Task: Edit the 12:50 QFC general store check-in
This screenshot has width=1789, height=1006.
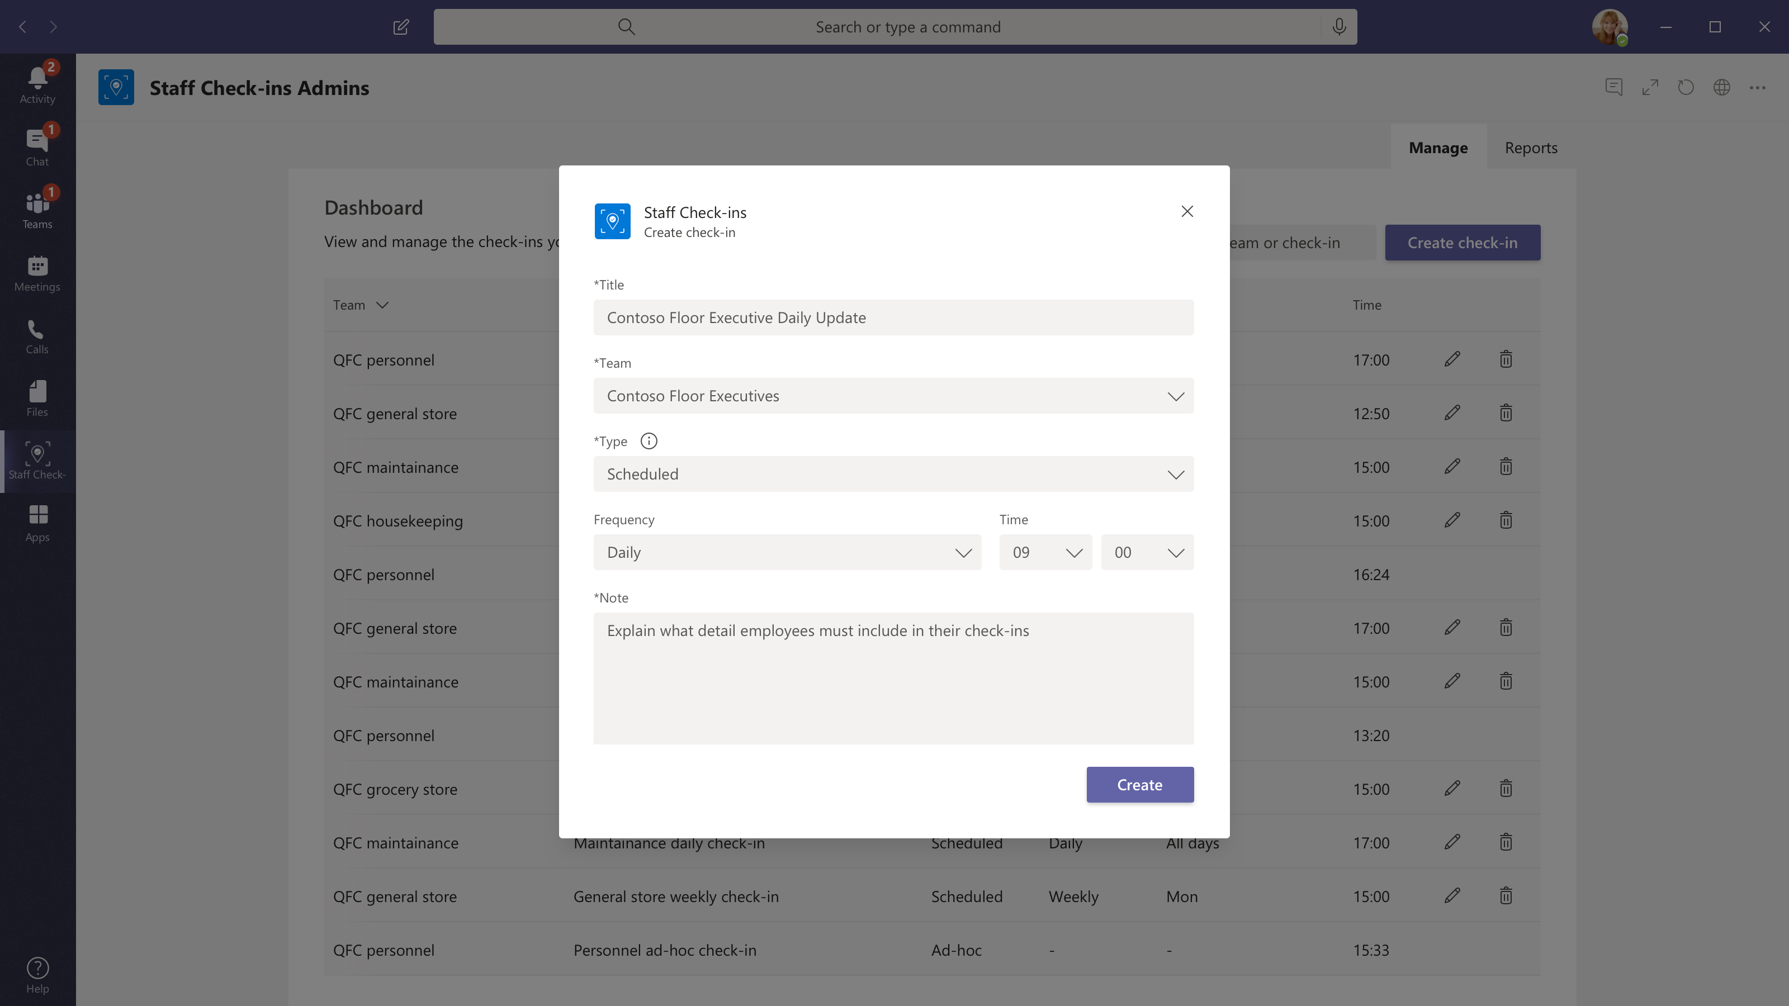Action: [x=1451, y=413]
